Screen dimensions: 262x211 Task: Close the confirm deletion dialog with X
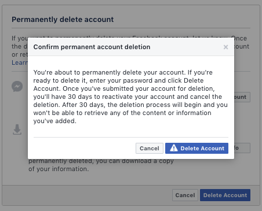[x=225, y=47]
